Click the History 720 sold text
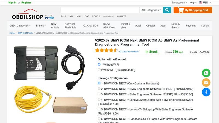This screenshot has width=219, height=123. (x=174, y=52)
